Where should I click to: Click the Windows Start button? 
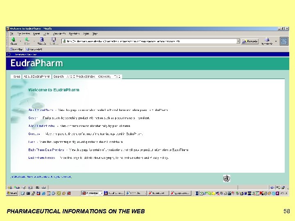coord(12,193)
